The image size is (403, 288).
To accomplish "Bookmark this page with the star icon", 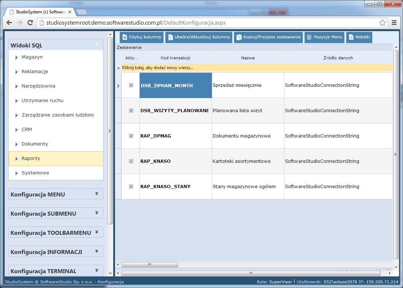I will pyautogui.click(x=382, y=23).
